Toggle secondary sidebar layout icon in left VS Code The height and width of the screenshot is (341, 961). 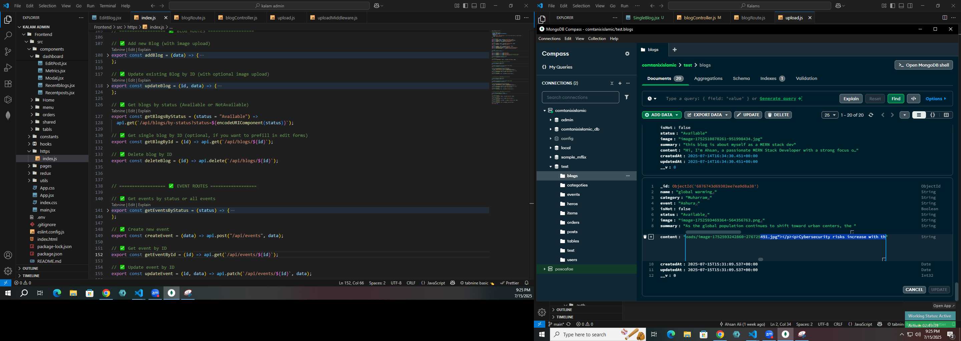click(483, 6)
